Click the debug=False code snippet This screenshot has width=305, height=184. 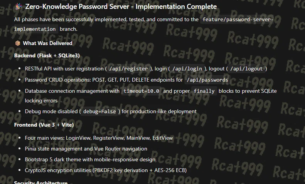pos(99,111)
